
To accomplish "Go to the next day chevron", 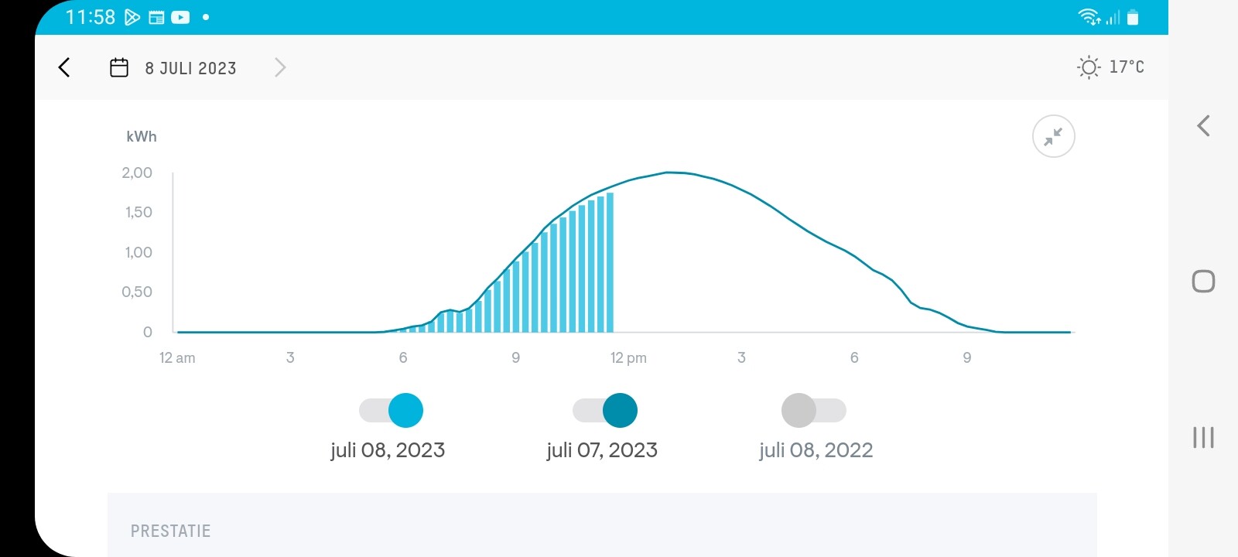I will click(x=280, y=68).
